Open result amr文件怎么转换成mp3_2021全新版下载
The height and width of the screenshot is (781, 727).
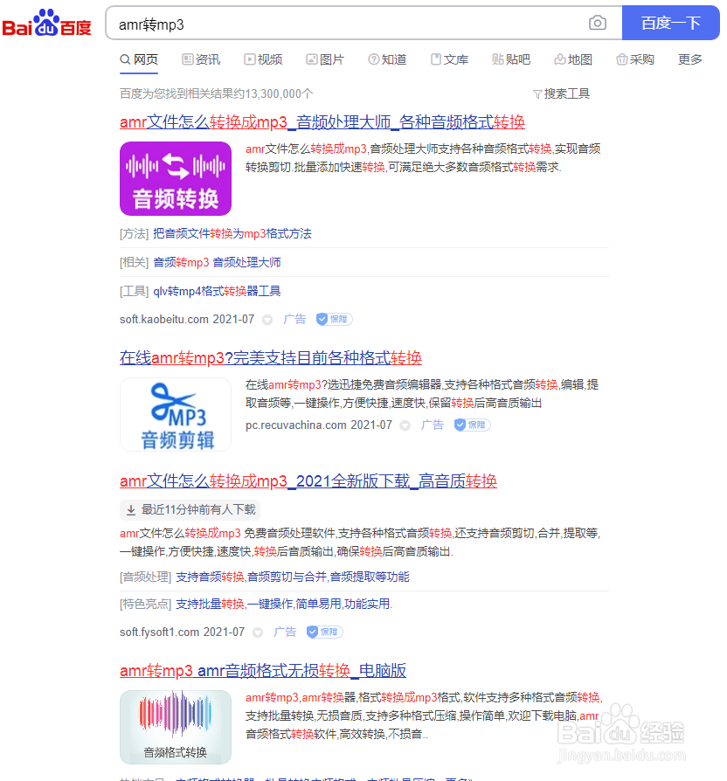pos(308,481)
